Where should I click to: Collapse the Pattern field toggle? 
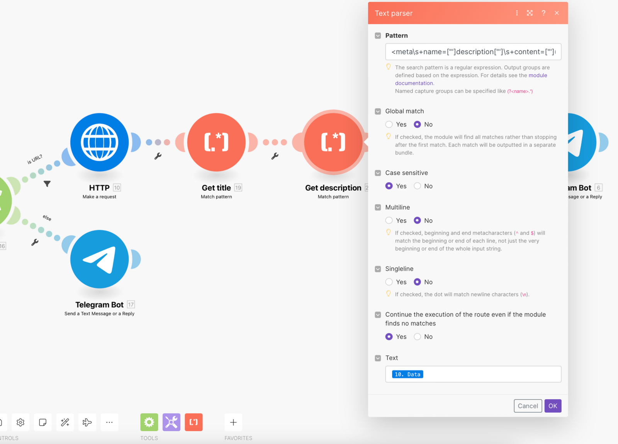378,36
